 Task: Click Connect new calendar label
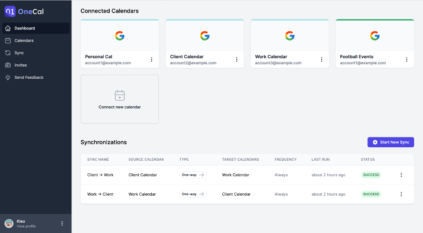pos(120,107)
